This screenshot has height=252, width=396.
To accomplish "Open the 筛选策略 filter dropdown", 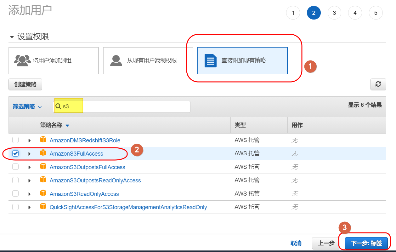I will pos(27,107).
